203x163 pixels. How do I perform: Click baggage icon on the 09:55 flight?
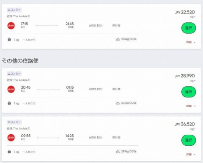pyautogui.click(x=9, y=152)
